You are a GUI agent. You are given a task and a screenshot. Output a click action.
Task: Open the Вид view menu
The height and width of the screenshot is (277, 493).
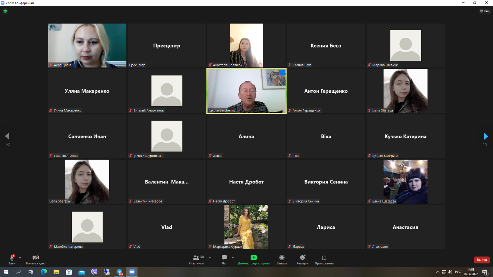coord(485,11)
